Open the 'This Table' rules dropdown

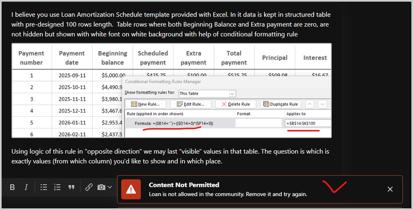click(x=207, y=94)
